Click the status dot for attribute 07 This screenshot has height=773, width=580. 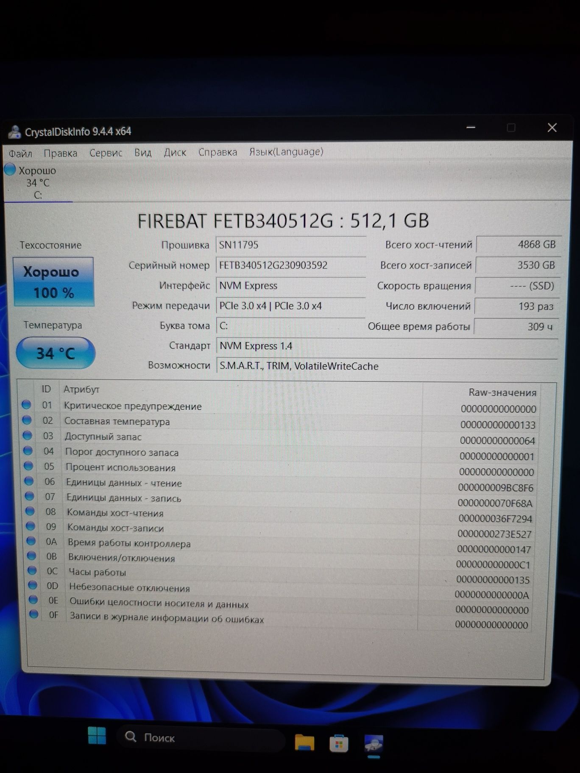pyautogui.click(x=29, y=496)
